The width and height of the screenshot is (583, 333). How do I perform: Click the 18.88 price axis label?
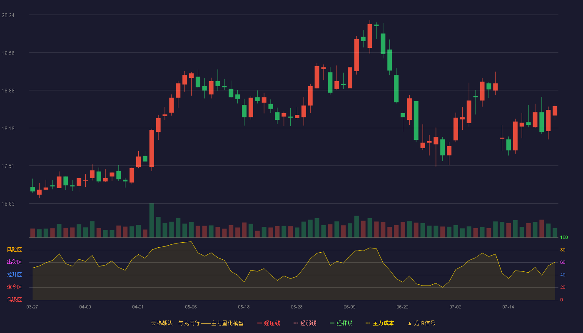(8, 91)
